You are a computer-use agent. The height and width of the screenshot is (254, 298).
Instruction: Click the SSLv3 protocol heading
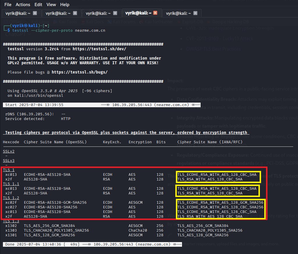pyautogui.click(x=9, y=161)
